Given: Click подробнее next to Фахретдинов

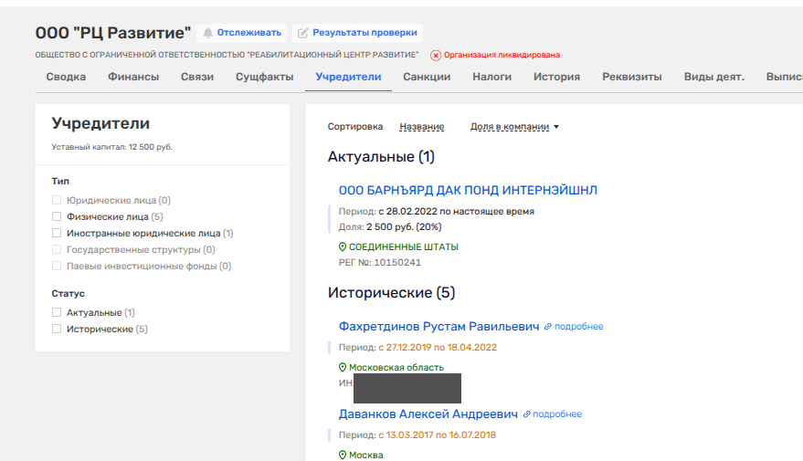Looking at the screenshot, I should click(578, 327).
